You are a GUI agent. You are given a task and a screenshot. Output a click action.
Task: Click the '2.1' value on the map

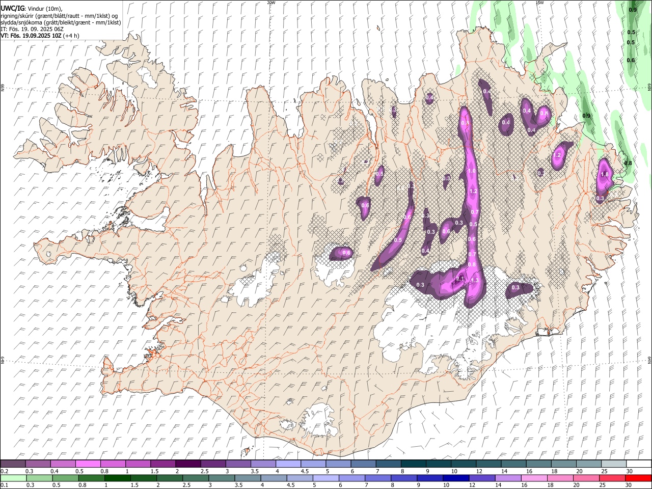pyautogui.click(x=460, y=279)
